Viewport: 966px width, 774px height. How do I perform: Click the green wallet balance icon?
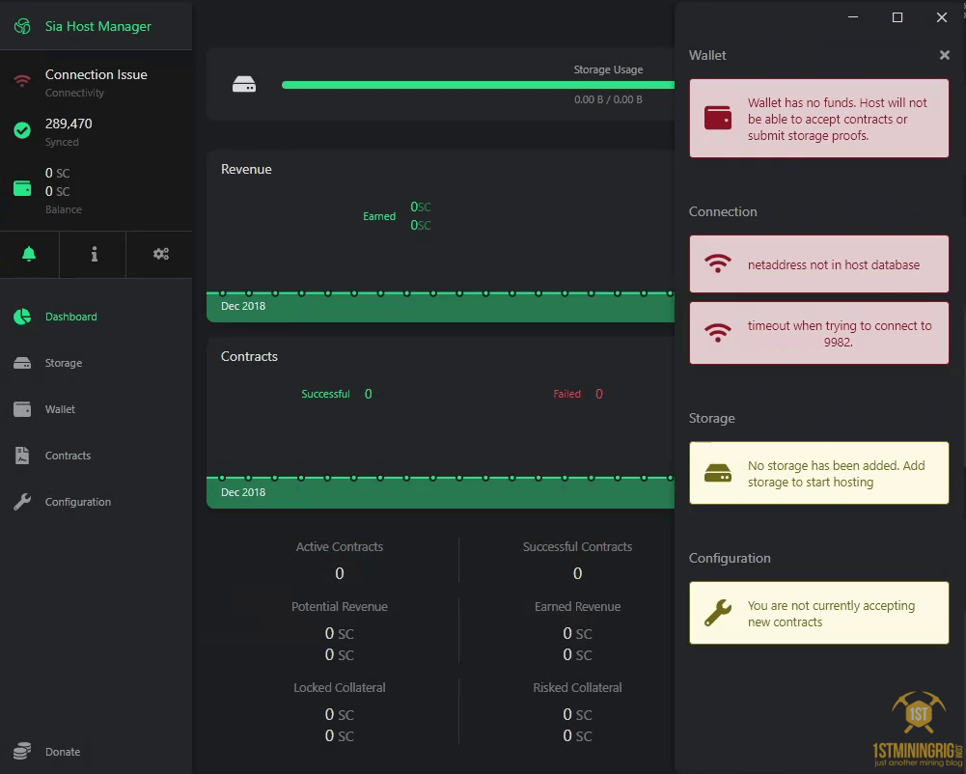pos(22,188)
